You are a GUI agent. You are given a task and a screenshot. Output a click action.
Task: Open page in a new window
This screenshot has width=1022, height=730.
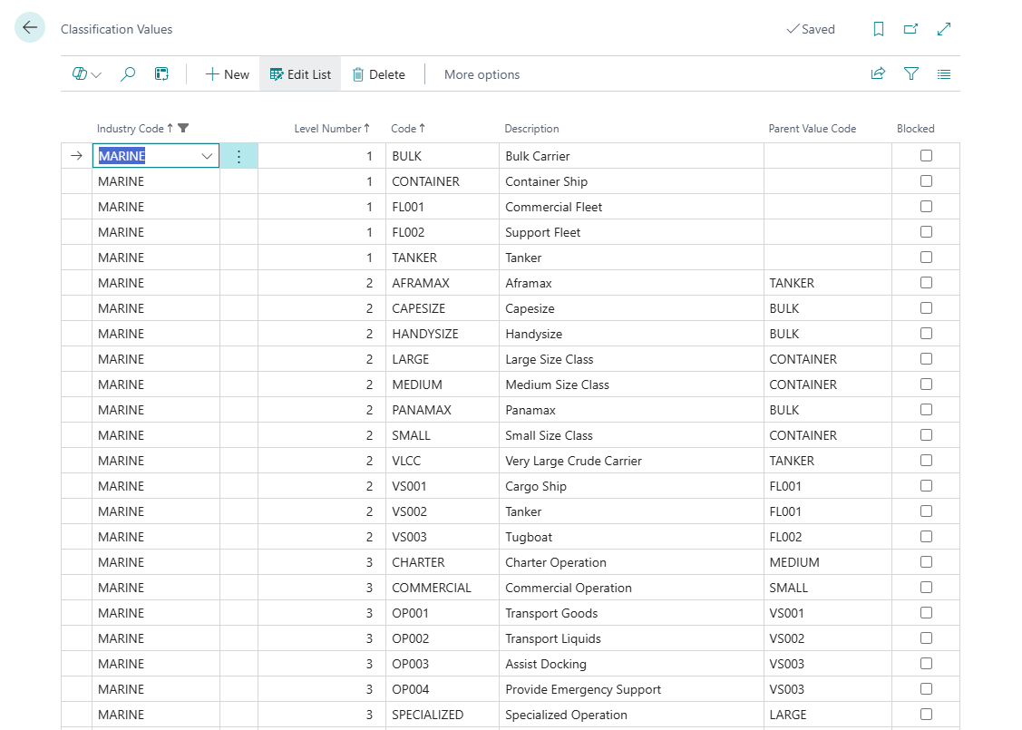coord(910,29)
